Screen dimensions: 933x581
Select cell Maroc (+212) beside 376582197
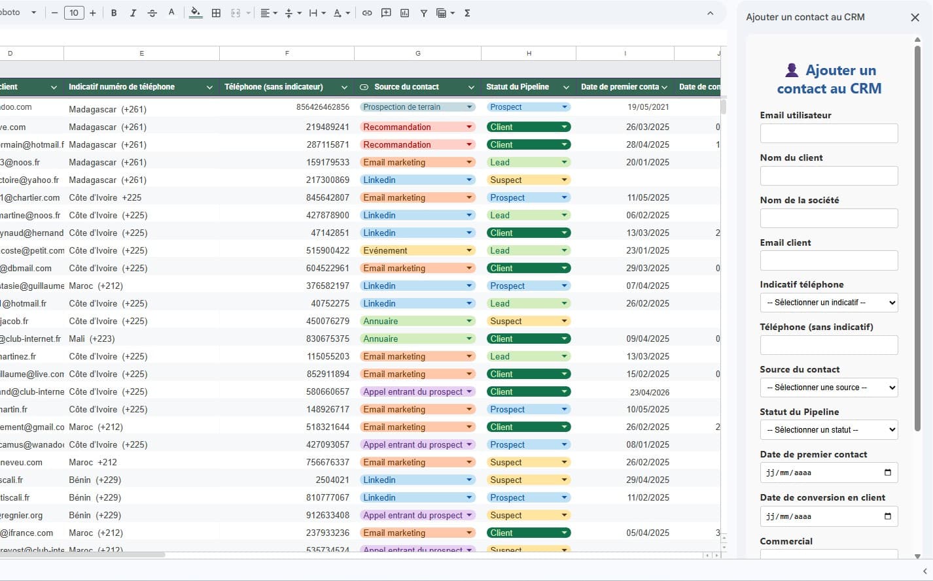pos(141,286)
